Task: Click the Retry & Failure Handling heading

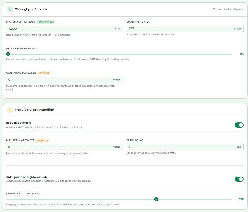Action: click(x=34, y=110)
